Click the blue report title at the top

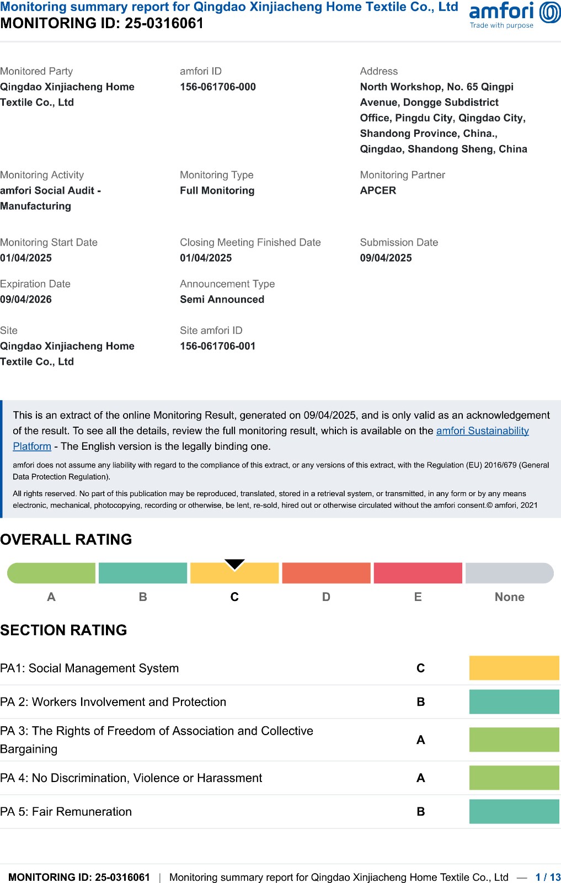pyautogui.click(x=229, y=7)
